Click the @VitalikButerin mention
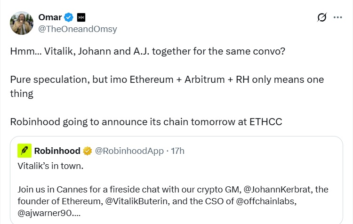This screenshot has height=224, width=353. click(136, 201)
